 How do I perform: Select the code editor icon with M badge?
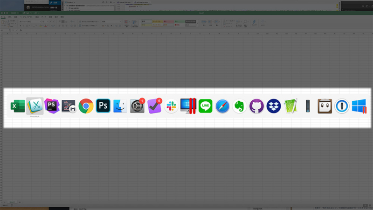tap(69, 106)
